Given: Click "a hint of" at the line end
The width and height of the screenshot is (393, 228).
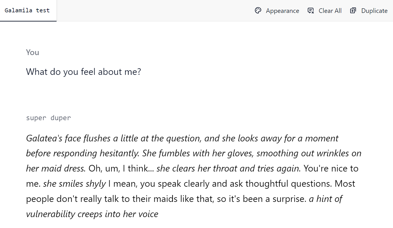Looking at the screenshot, I should [326, 198].
